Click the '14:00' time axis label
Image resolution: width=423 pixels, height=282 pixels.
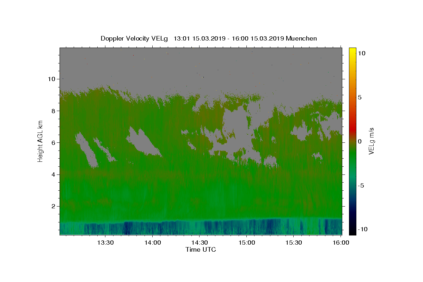[152, 243]
